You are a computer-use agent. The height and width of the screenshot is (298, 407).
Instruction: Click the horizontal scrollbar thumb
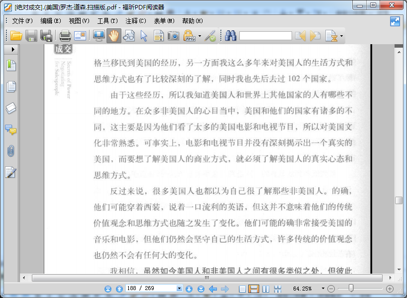pyautogui.click(x=207, y=278)
